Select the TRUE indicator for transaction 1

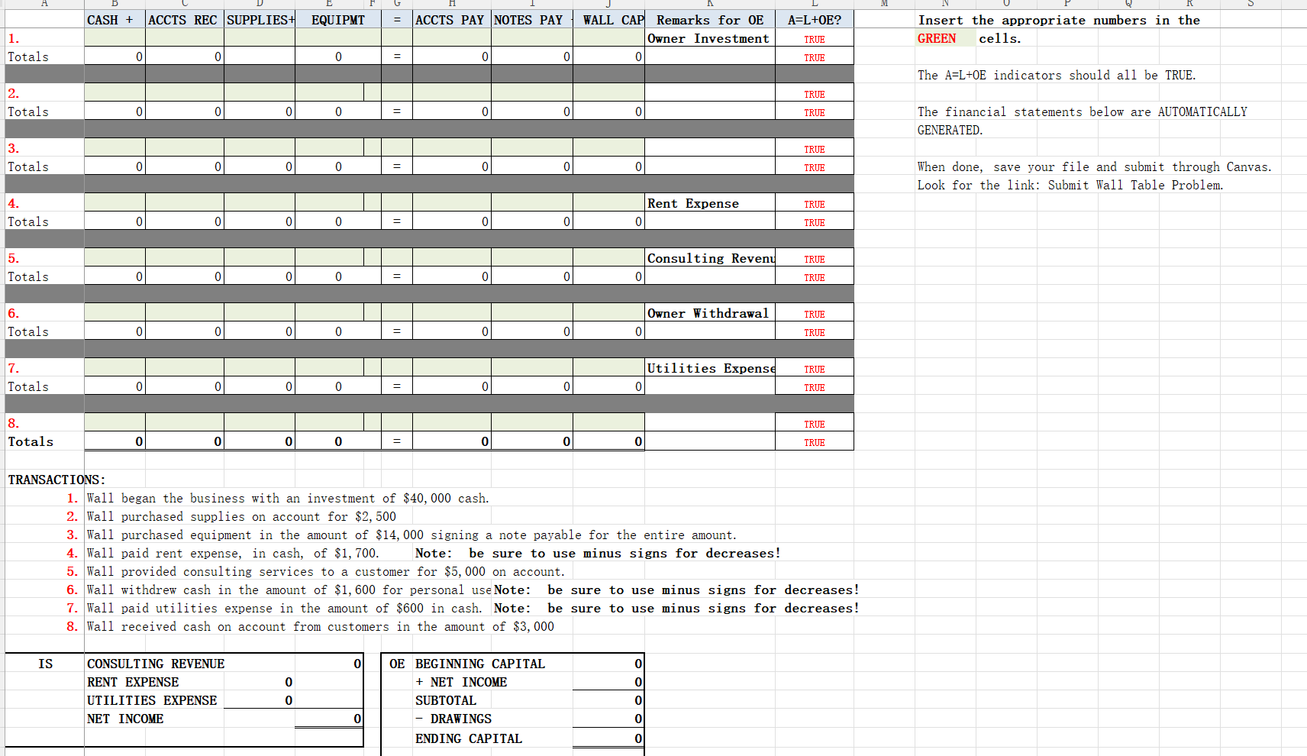(814, 38)
